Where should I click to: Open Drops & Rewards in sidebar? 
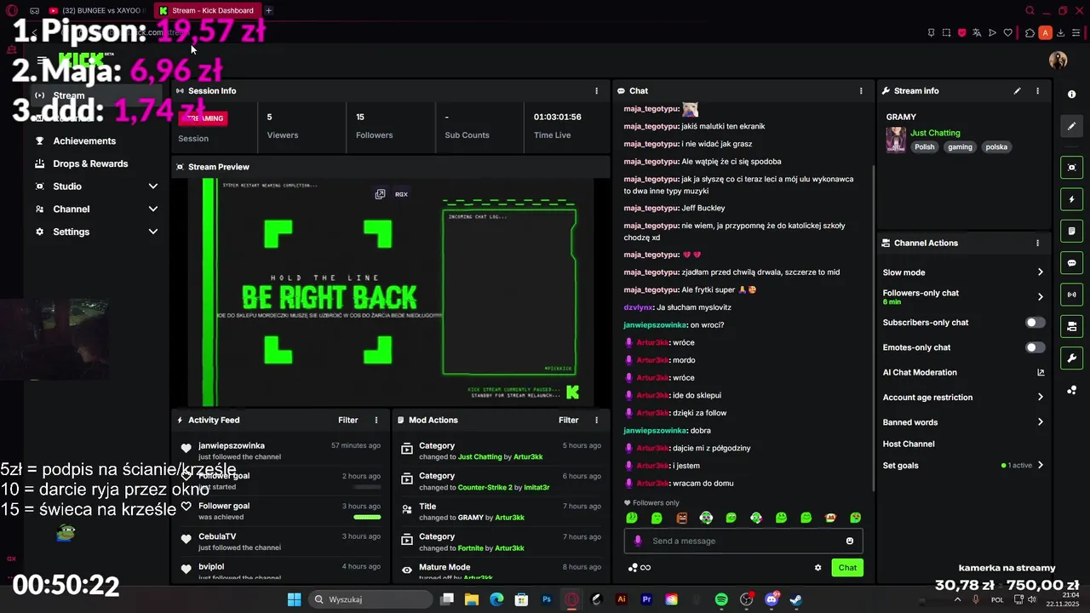pos(90,163)
